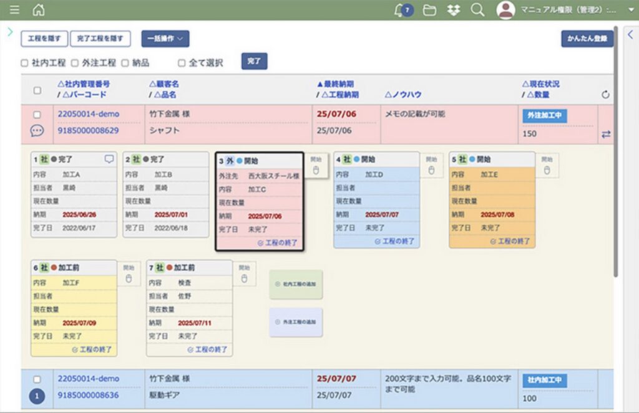Check the 全て選択 checkbox
The width and height of the screenshot is (639, 413).
click(x=182, y=63)
